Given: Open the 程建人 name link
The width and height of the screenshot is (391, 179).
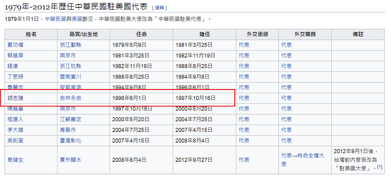Looking at the screenshot, I should click(15, 119).
